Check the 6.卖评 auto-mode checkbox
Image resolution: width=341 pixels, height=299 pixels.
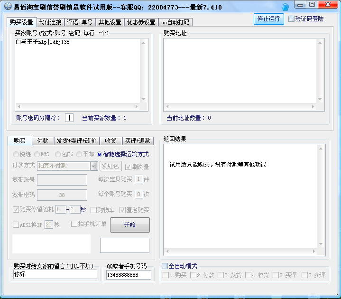[304, 275]
